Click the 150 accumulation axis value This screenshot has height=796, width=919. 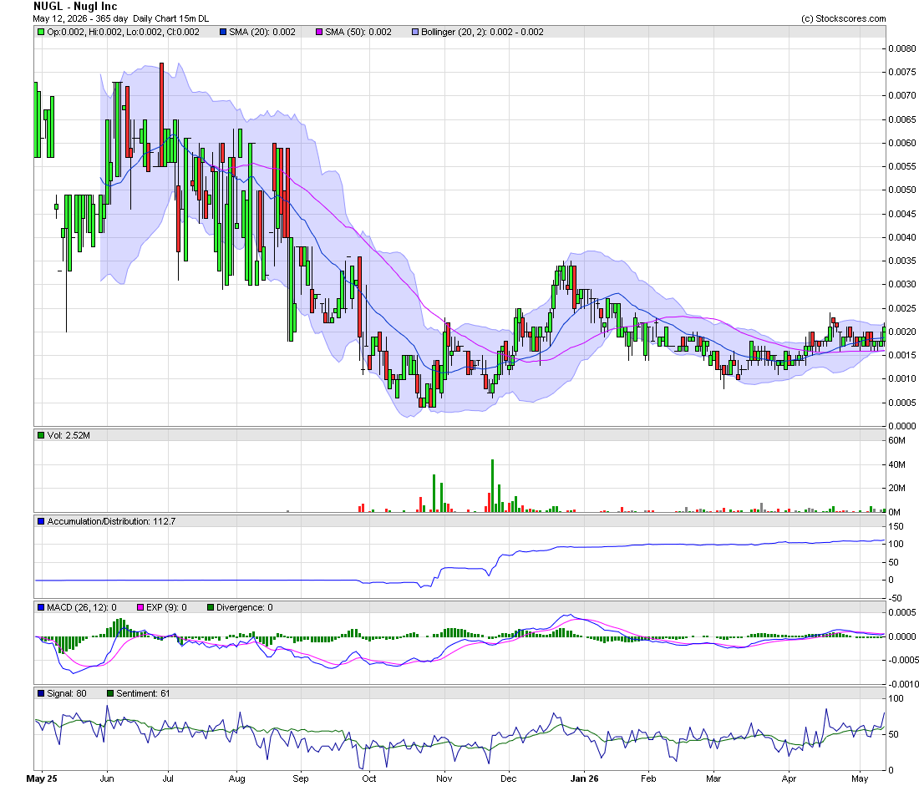click(896, 526)
